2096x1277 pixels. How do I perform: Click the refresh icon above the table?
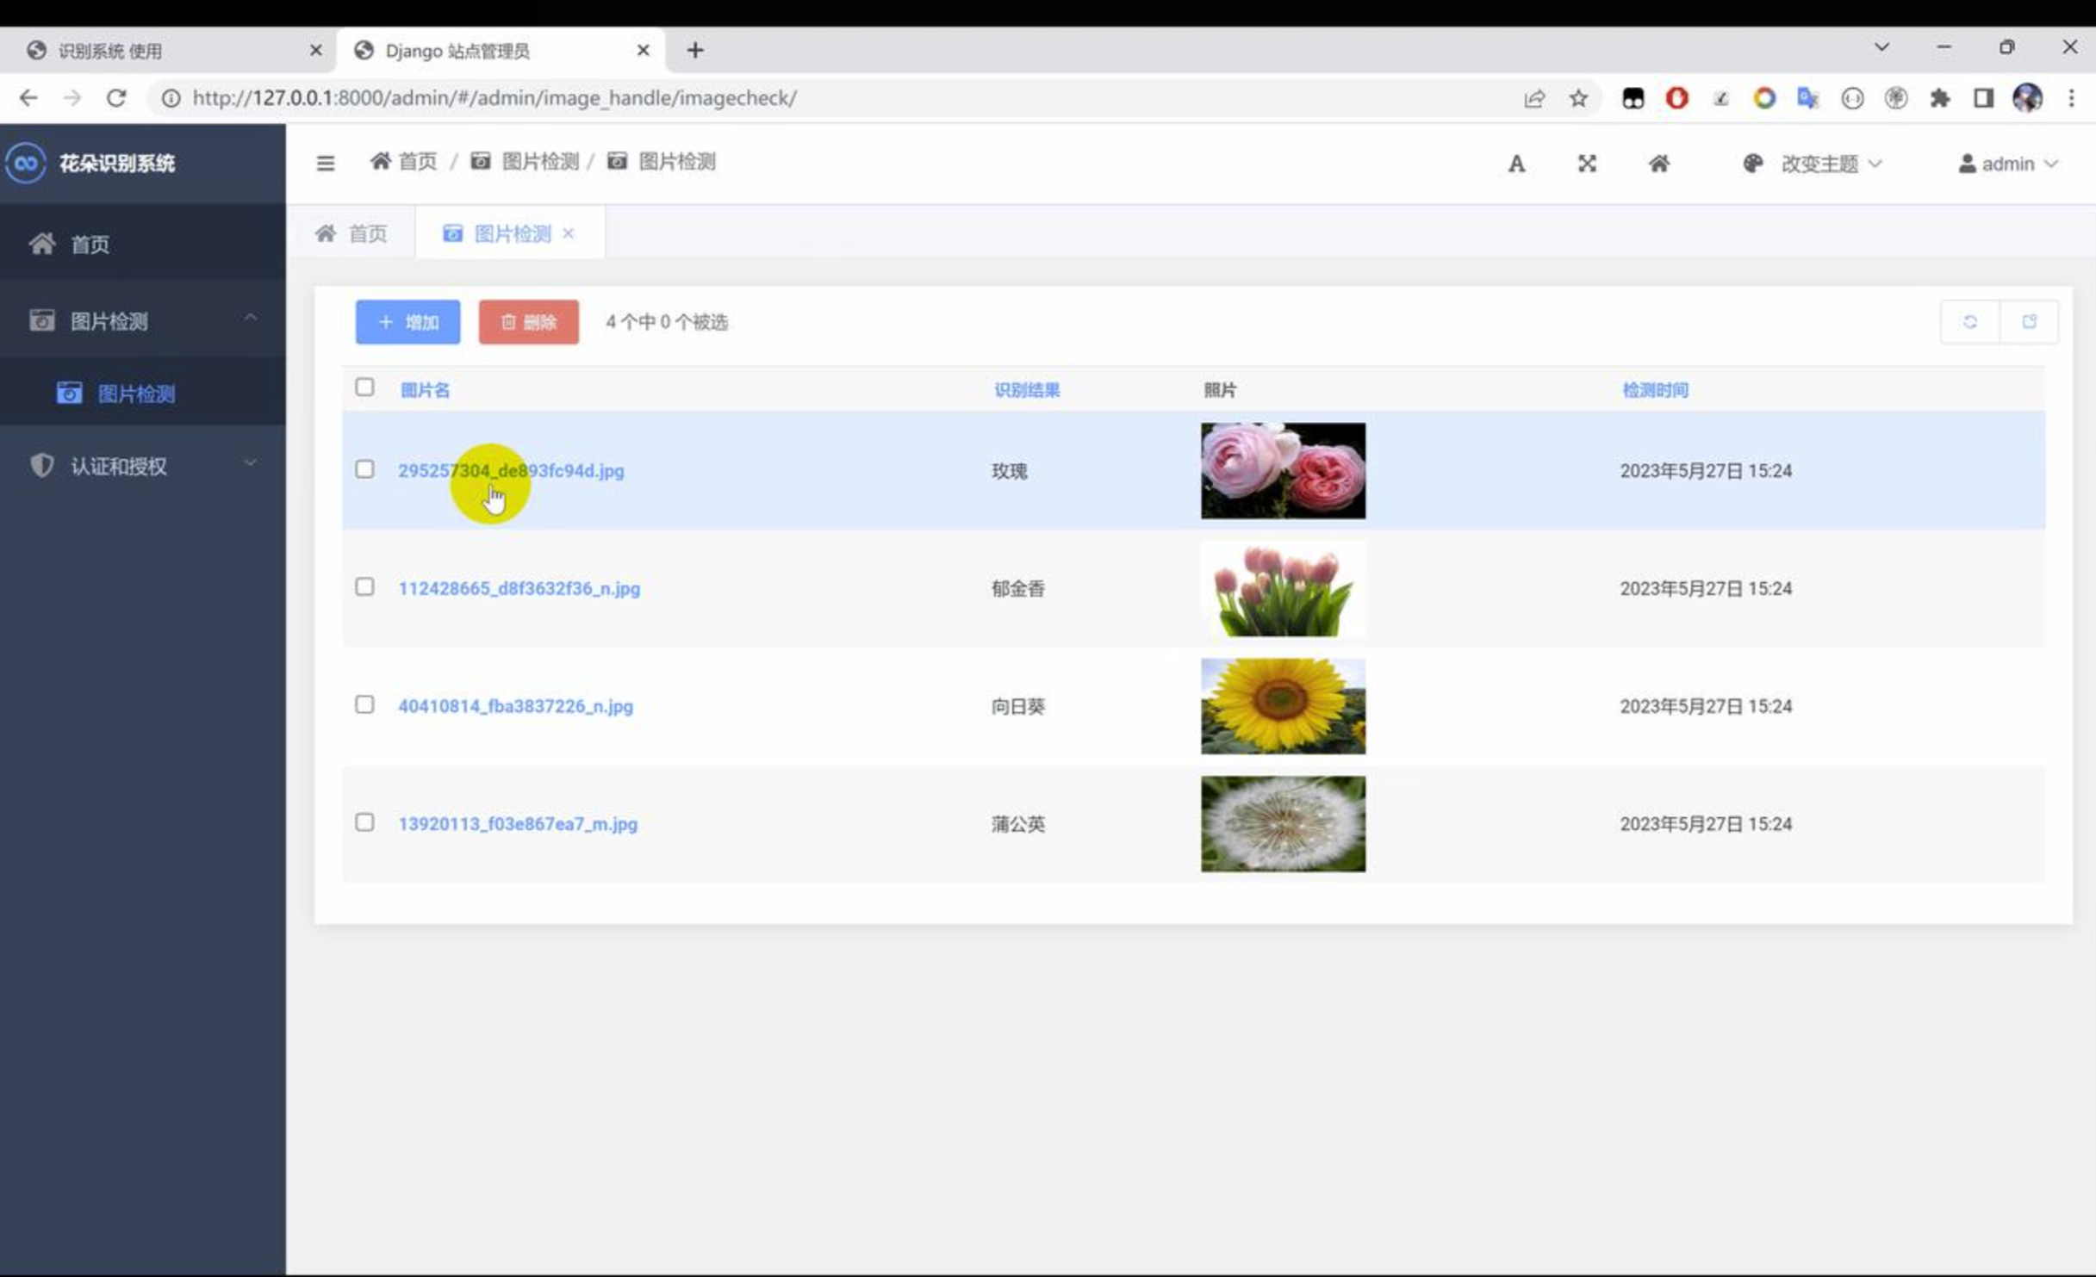[1969, 322]
